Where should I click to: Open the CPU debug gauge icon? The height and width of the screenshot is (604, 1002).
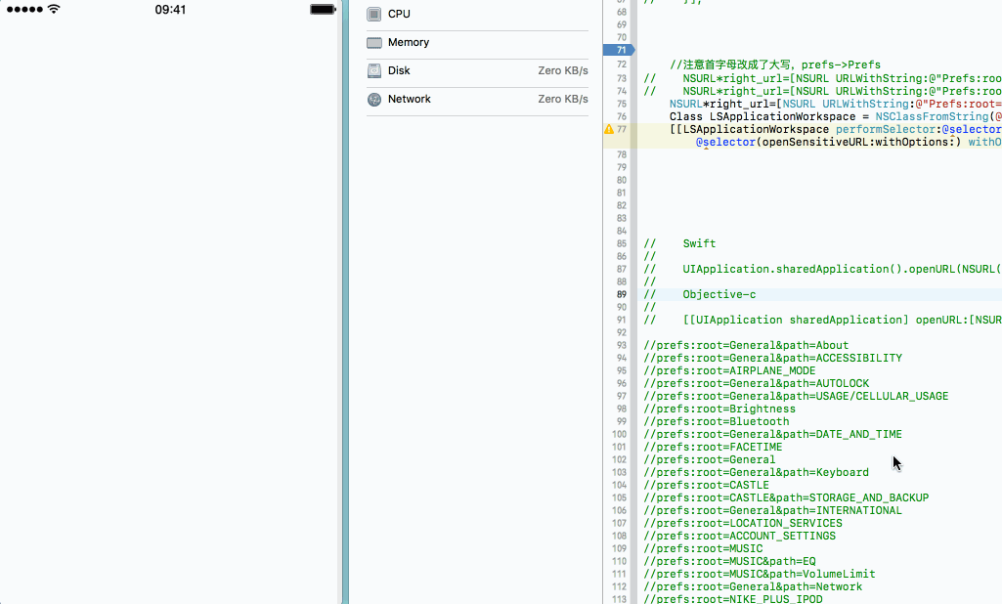(373, 14)
